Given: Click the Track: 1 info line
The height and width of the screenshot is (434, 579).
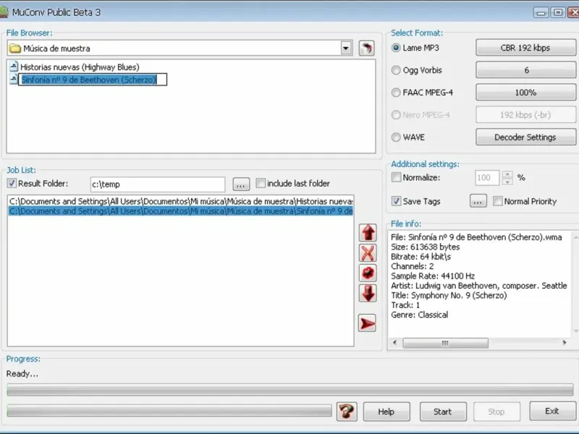Looking at the screenshot, I should click(x=405, y=305).
